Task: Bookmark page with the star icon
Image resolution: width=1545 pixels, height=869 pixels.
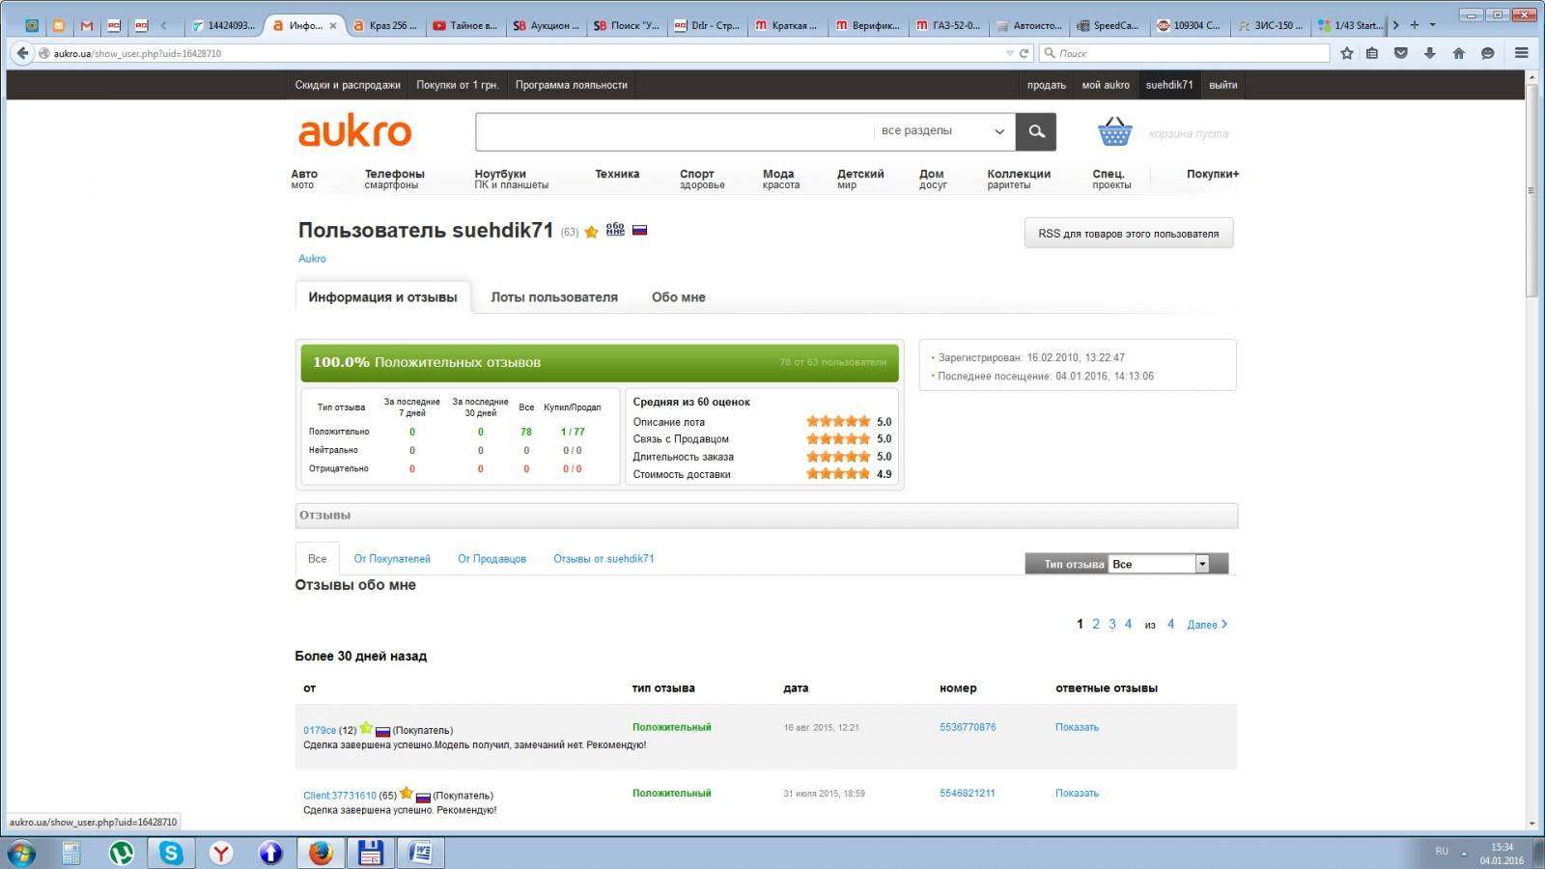Action: tap(1347, 53)
